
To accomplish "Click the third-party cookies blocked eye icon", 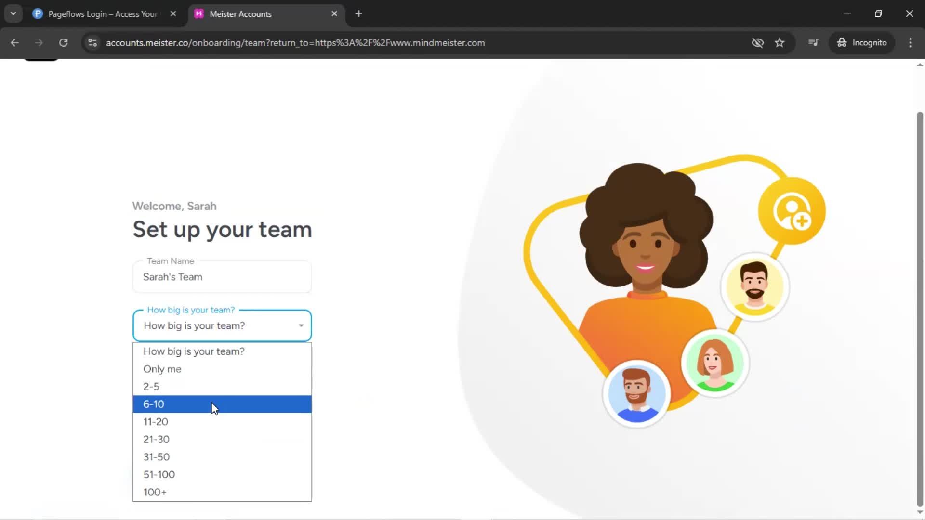I will (757, 42).
